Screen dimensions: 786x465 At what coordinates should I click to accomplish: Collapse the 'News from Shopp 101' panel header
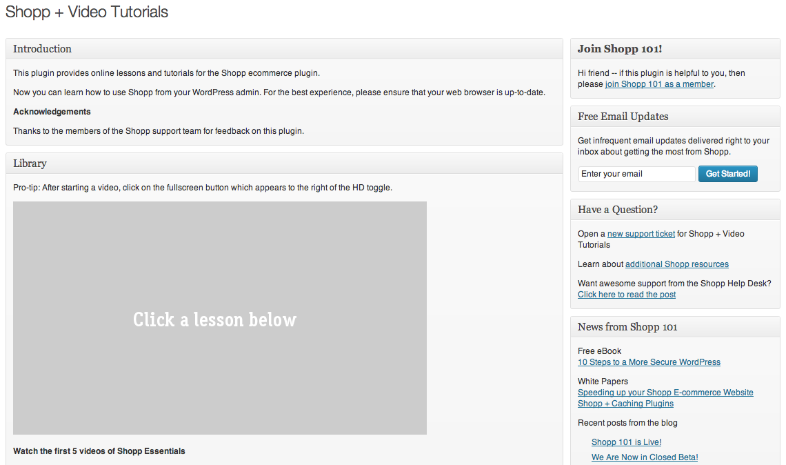(x=675, y=327)
